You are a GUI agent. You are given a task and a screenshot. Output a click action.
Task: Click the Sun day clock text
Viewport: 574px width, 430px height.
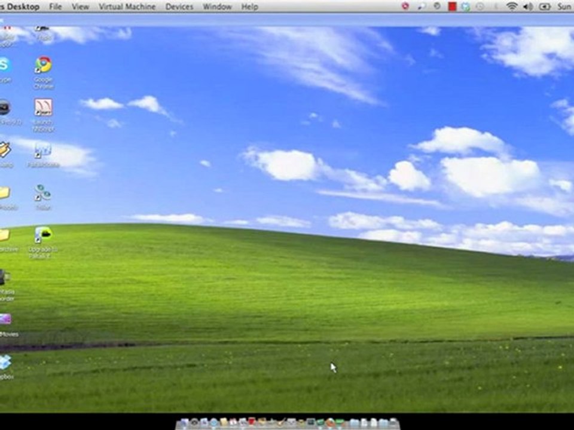[565, 7]
